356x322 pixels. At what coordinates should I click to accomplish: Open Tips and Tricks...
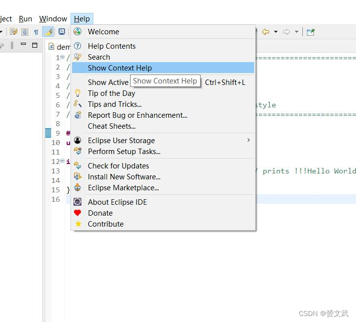coord(163,104)
